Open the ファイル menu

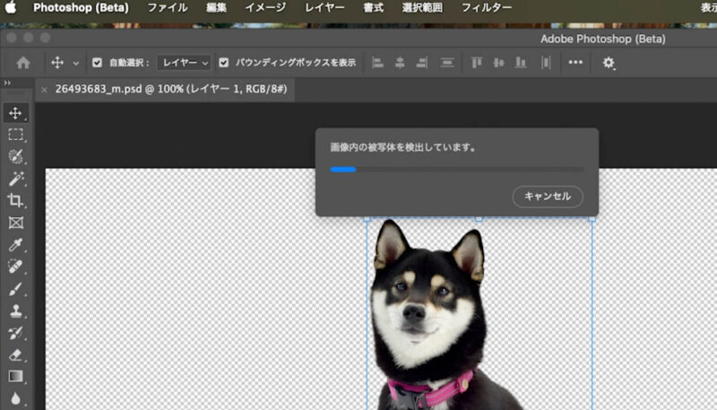coord(167,7)
